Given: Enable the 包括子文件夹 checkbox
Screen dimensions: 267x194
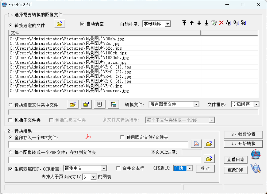Looking at the screenshot, I should coord(11,120).
